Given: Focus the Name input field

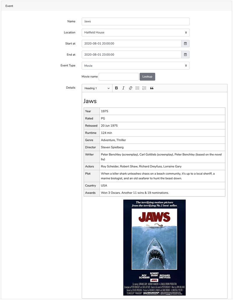Looking at the screenshot, I should coord(135,22).
